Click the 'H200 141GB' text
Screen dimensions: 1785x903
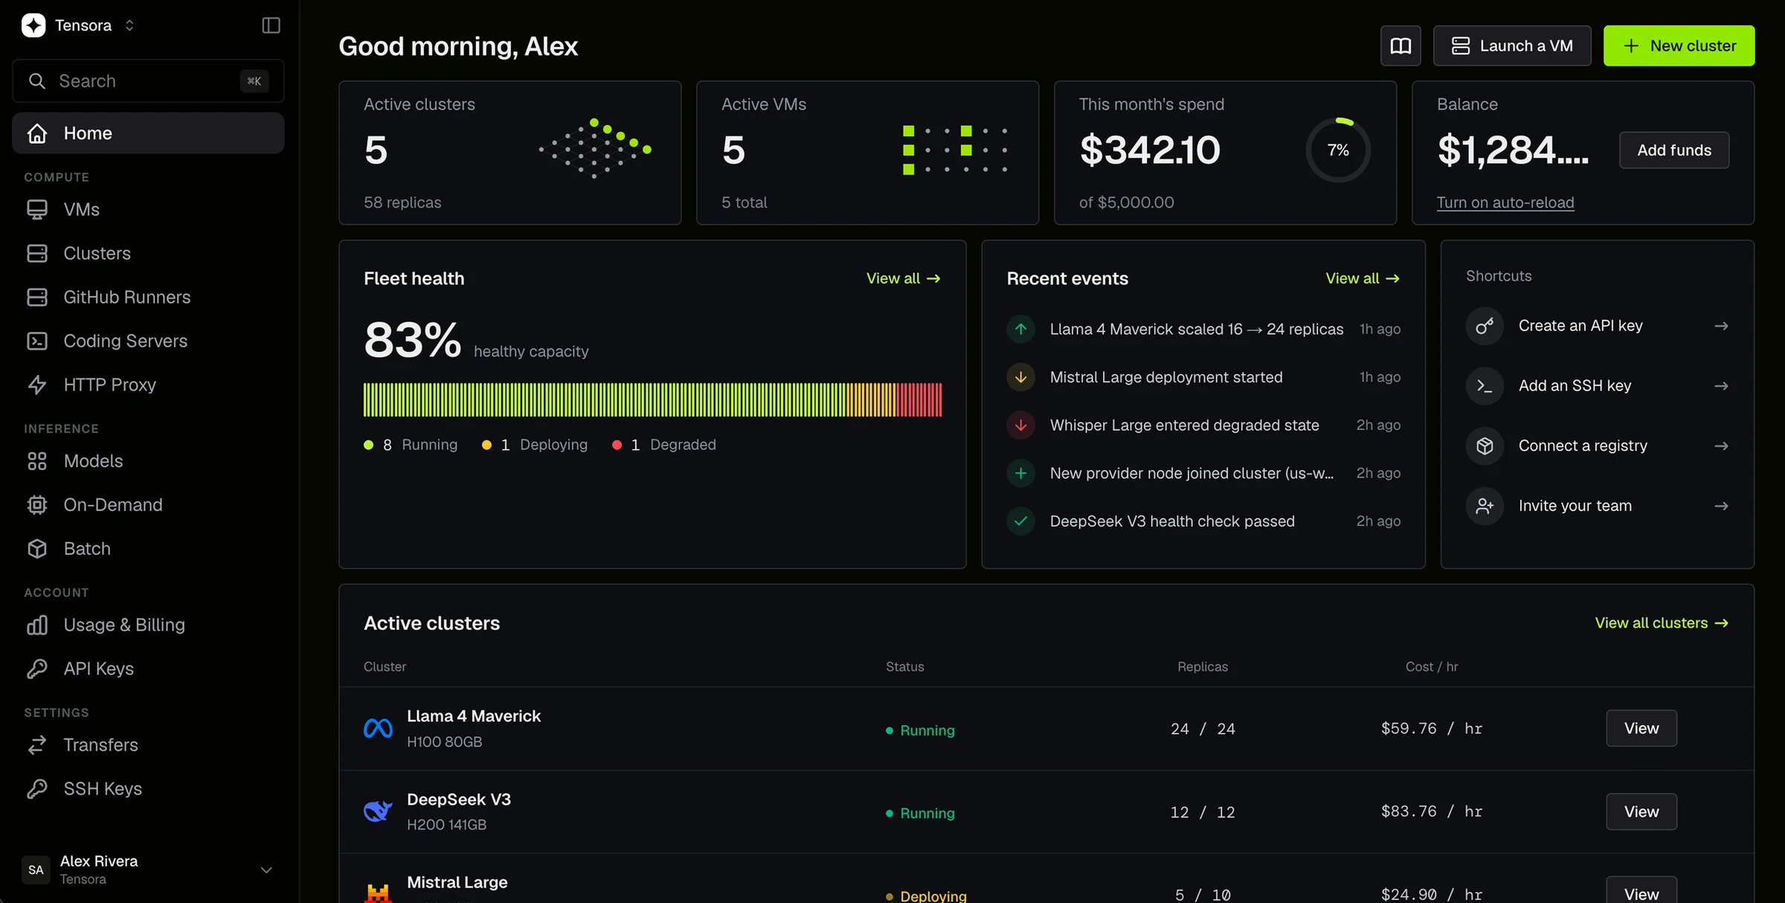446,825
